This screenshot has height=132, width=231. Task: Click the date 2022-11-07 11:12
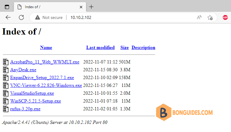(x=100, y=62)
